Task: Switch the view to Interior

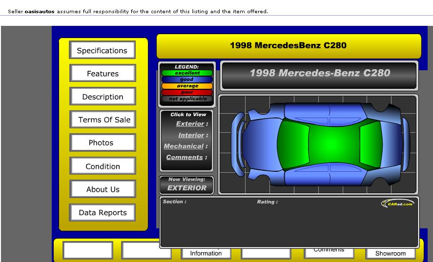Action: point(191,135)
